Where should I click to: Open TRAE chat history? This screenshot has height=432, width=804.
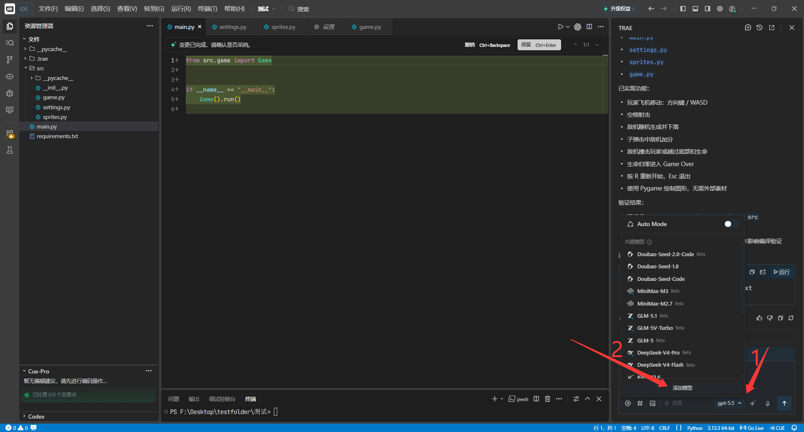(760, 28)
